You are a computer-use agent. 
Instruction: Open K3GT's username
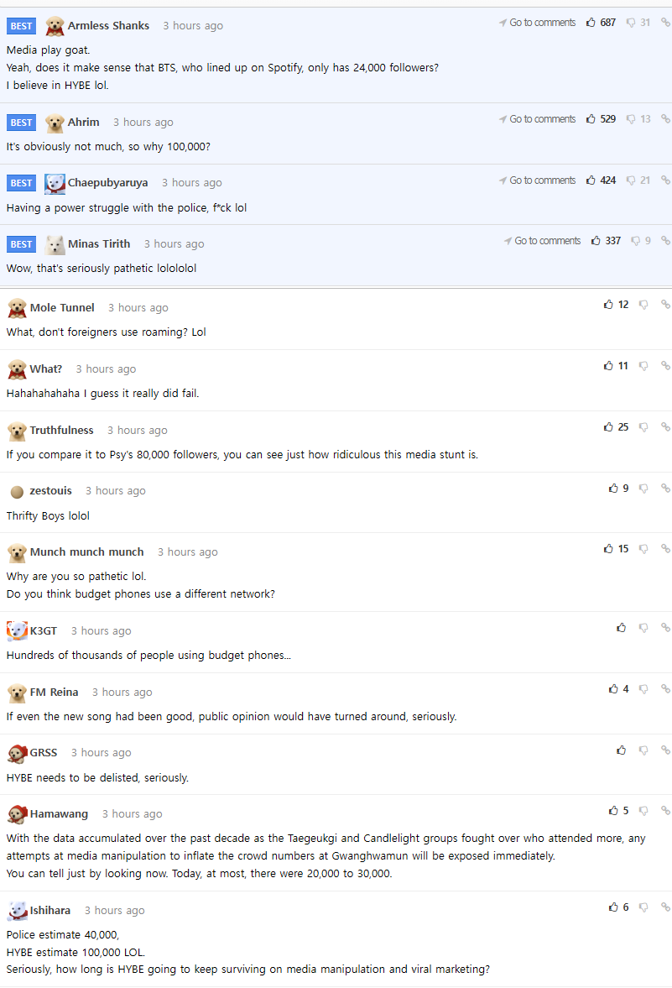(x=44, y=630)
